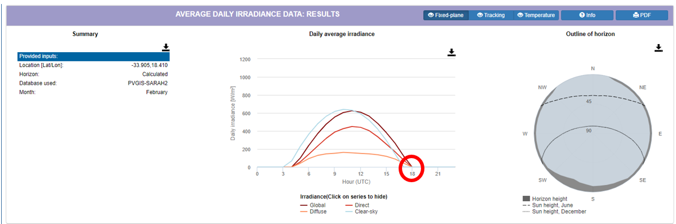
Task: Click the Outline of horizon title
Action: 590,34
